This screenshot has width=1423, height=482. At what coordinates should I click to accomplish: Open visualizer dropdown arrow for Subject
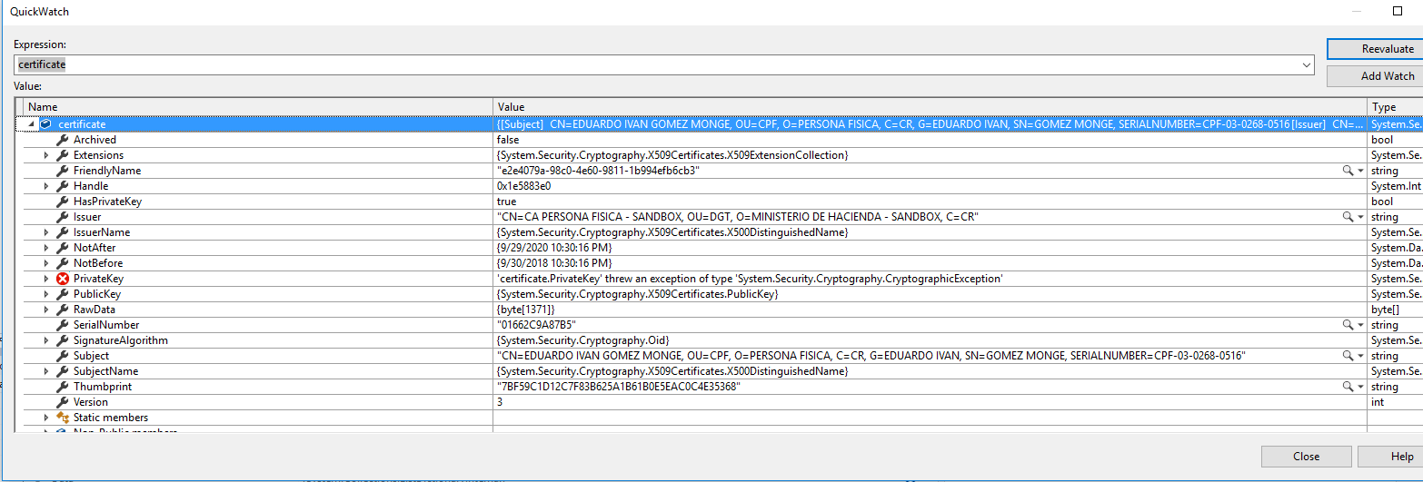pyautogui.click(x=1360, y=356)
